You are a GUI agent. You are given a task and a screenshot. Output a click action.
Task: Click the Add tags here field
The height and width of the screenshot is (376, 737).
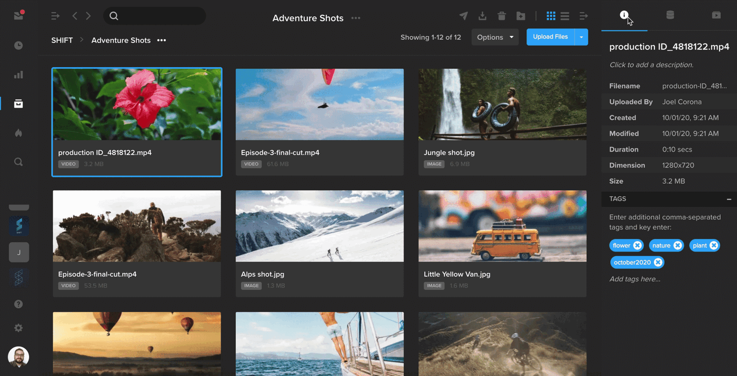pyautogui.click(x=635, y=279)
